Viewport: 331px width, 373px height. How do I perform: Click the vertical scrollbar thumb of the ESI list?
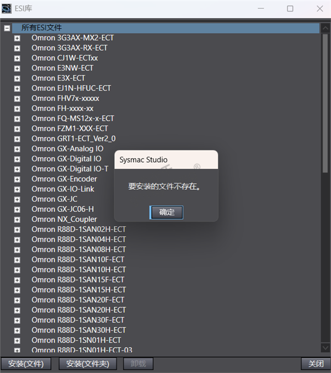325,103
